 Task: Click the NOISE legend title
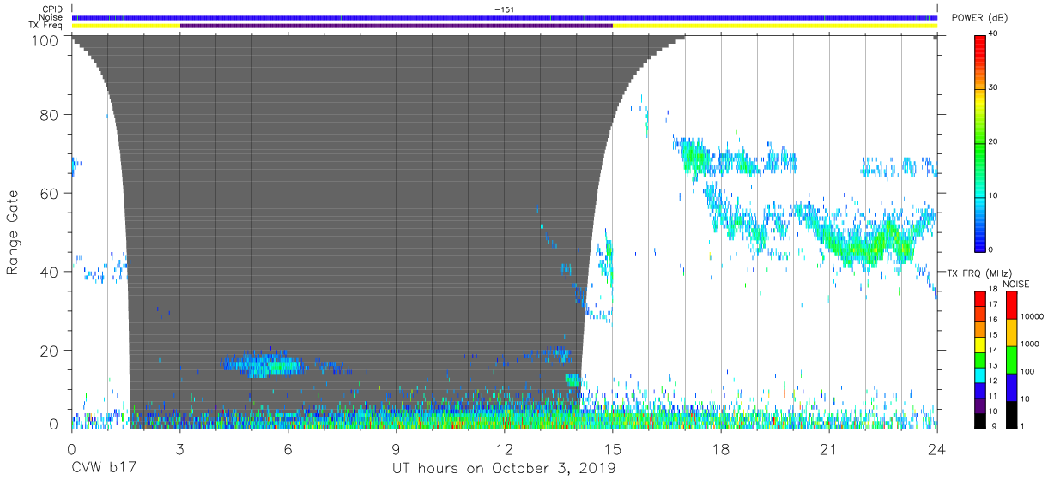[1016, 284]
